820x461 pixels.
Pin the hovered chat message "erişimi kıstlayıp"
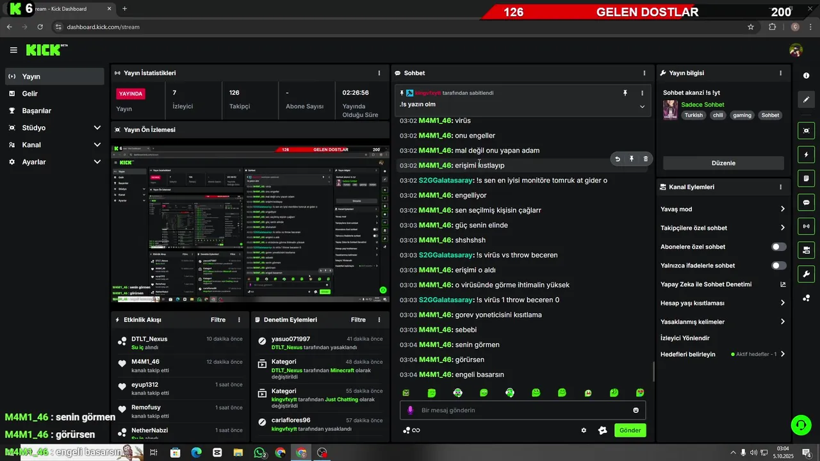(632, 159)
